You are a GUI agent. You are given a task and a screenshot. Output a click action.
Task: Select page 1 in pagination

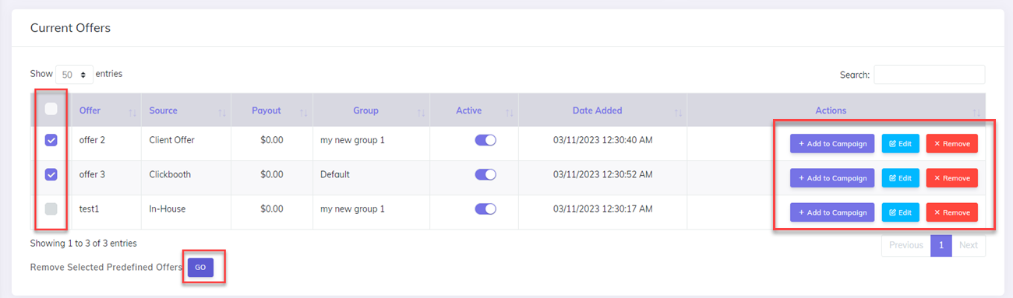pos(941,245)
